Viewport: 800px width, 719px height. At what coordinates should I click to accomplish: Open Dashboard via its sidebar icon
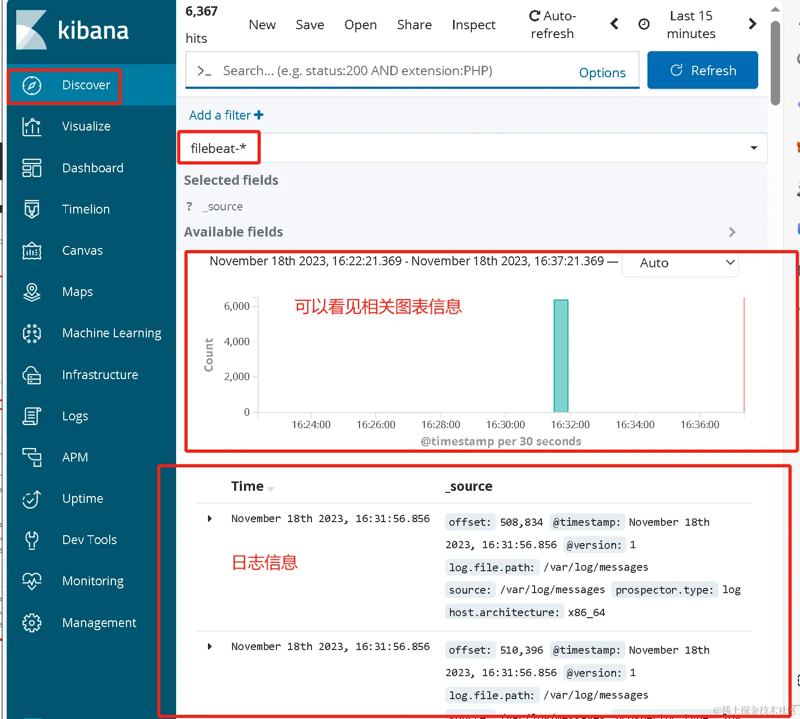(32, 168)
